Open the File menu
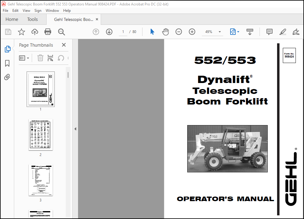 [5, 11]
